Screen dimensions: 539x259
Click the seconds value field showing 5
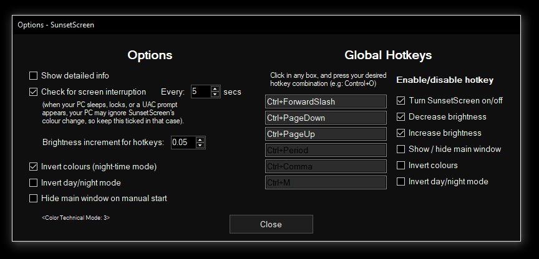tap(201, 92)
